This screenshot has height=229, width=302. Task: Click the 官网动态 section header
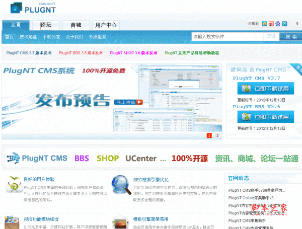(x=238, y=178)
